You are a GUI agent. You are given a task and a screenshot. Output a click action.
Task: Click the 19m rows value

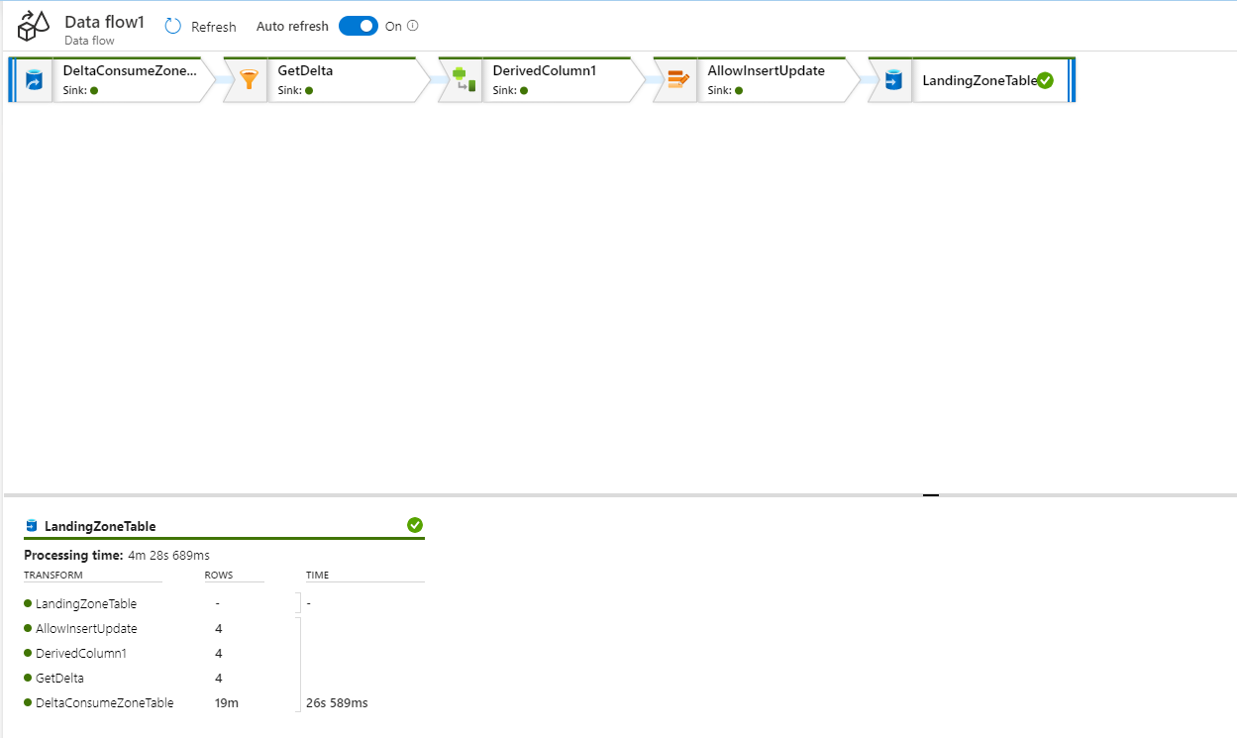[227, 702]
